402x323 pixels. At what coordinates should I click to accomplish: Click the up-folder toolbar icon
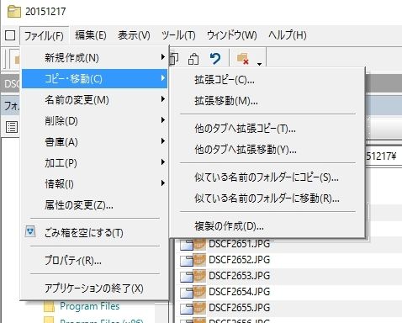(x=193, y=59)
